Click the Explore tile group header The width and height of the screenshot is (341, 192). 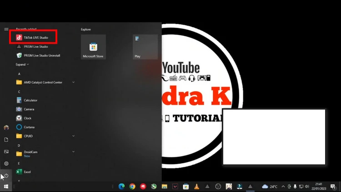pyautogui.click(x=86, y=29)
